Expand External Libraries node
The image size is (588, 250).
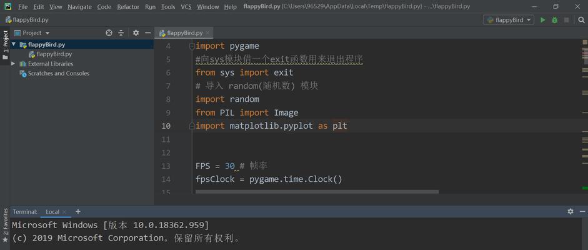[x=14, y=64]
